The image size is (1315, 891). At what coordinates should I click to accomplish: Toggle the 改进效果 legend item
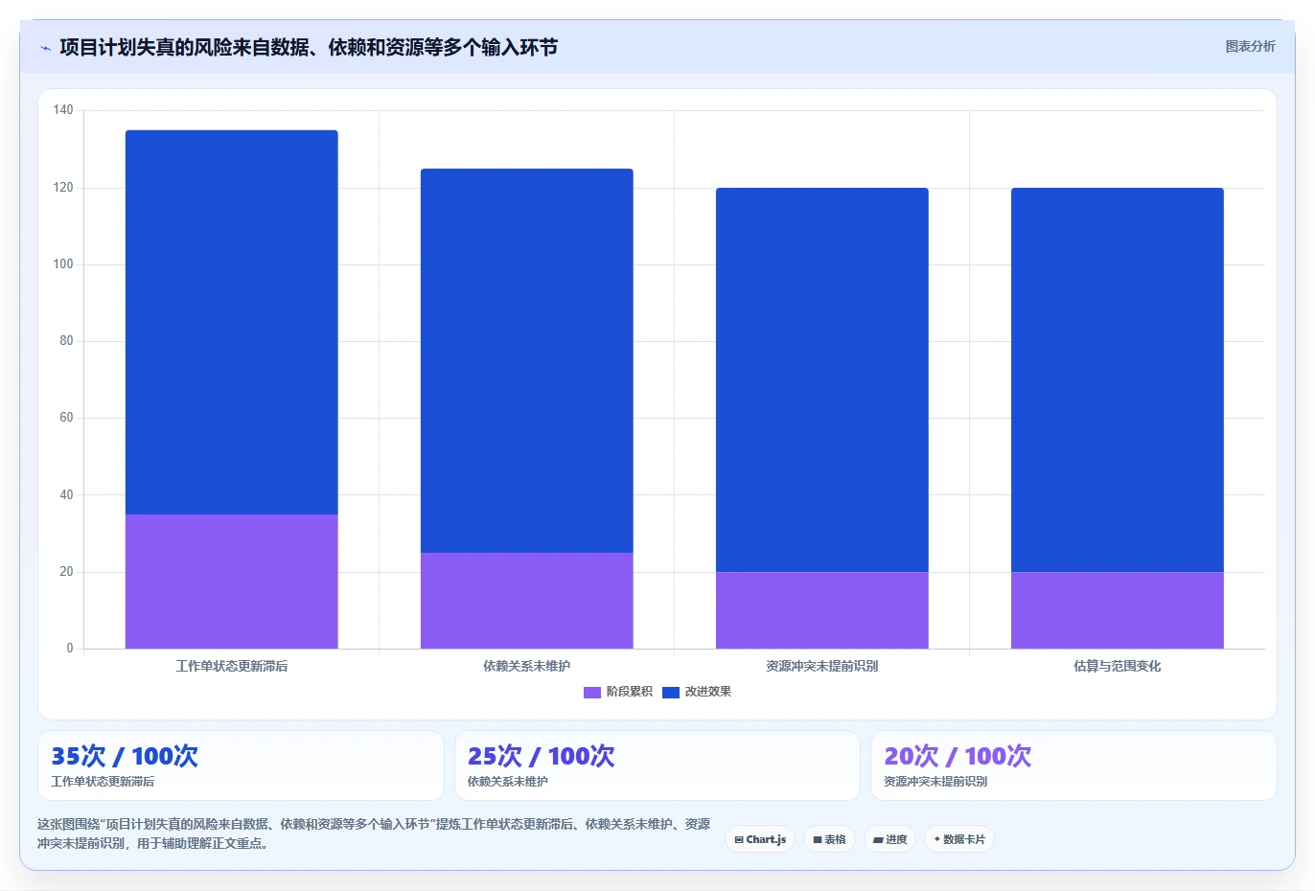tap(697, 692)
